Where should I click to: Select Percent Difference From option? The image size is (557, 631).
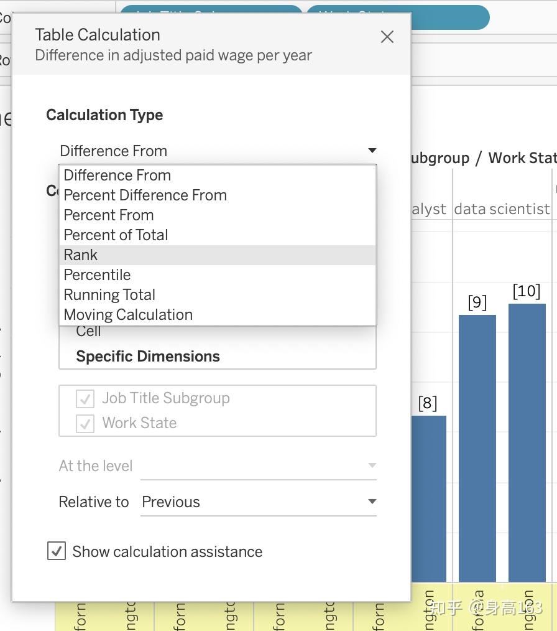[x=145, y=195]
